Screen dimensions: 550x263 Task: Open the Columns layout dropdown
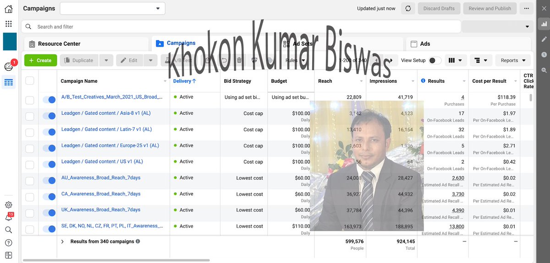point(457,60)
